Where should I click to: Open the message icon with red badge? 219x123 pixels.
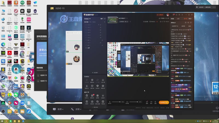click(174, 15)
